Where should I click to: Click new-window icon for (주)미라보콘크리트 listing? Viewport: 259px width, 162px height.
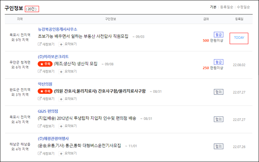[x=39, y=71]
